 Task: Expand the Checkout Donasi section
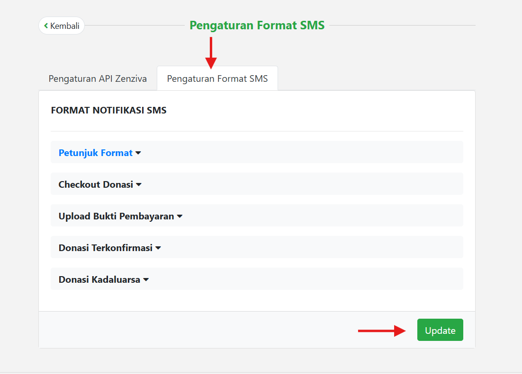(96, 184)
